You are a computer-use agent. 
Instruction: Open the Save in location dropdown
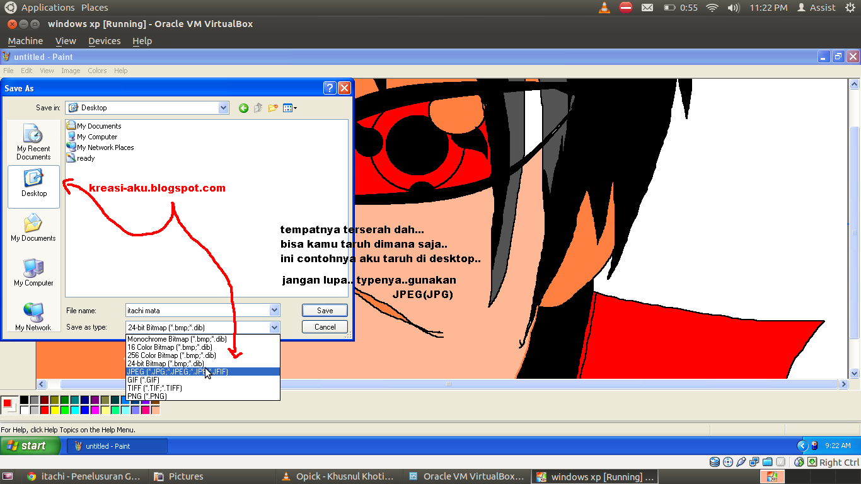pos(223,108)
